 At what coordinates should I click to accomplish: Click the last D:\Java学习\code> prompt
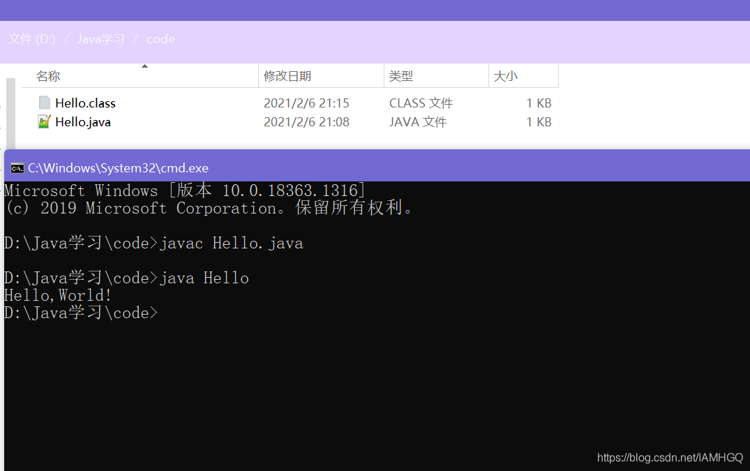81,313
